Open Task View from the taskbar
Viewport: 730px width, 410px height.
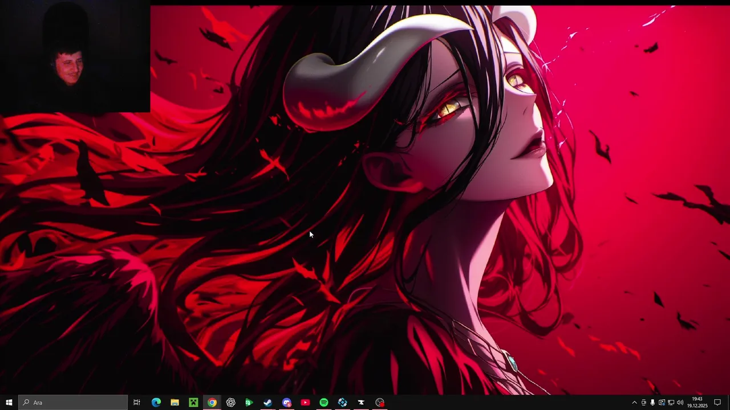point(137,403)
